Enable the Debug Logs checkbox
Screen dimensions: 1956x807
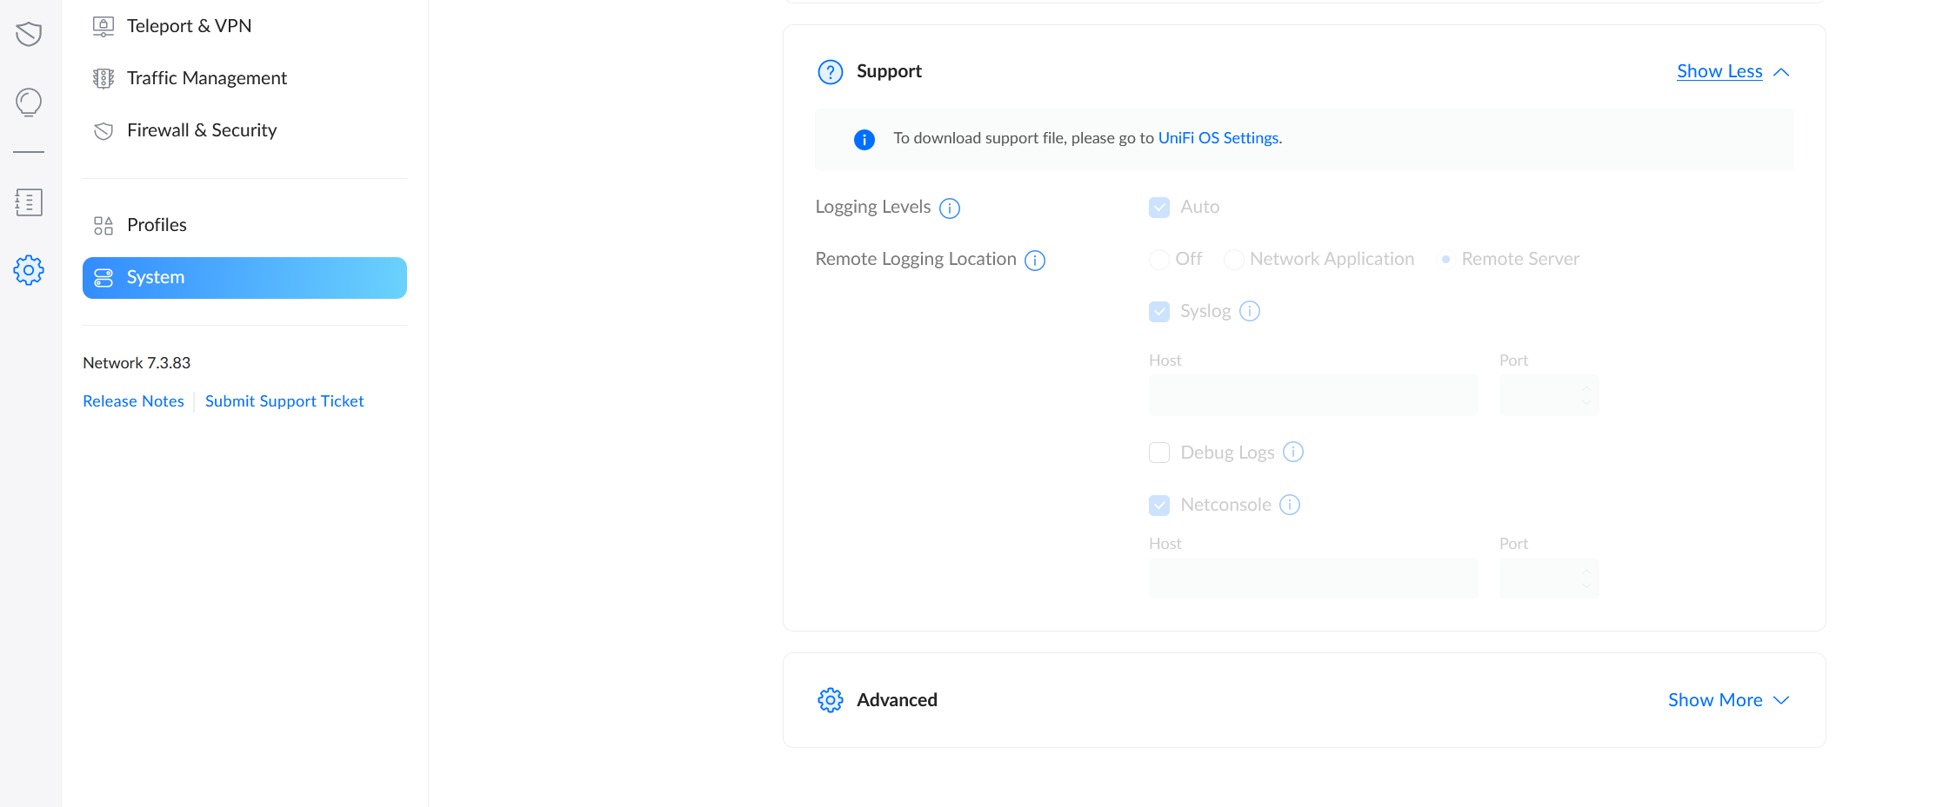pyautogui.click(x=1159, y=453)
